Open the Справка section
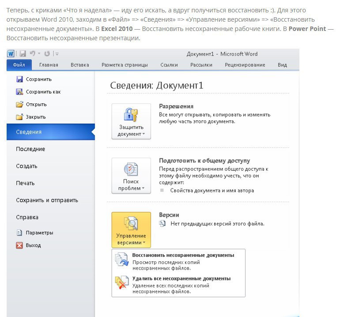340x317 pixels. (x=27, y=217)
